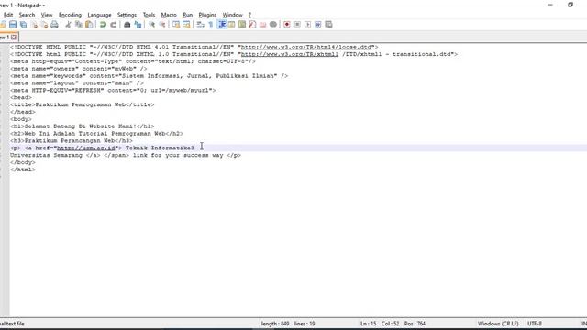Viewport: 587px width, 330px height.
Task: Open the View menu
Action: [47, 15]
